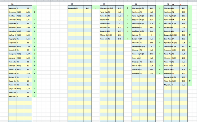Select the header cell numbered 34
Image resolution: width=197 pixels, height=122 pixels.
click(136, 4)
